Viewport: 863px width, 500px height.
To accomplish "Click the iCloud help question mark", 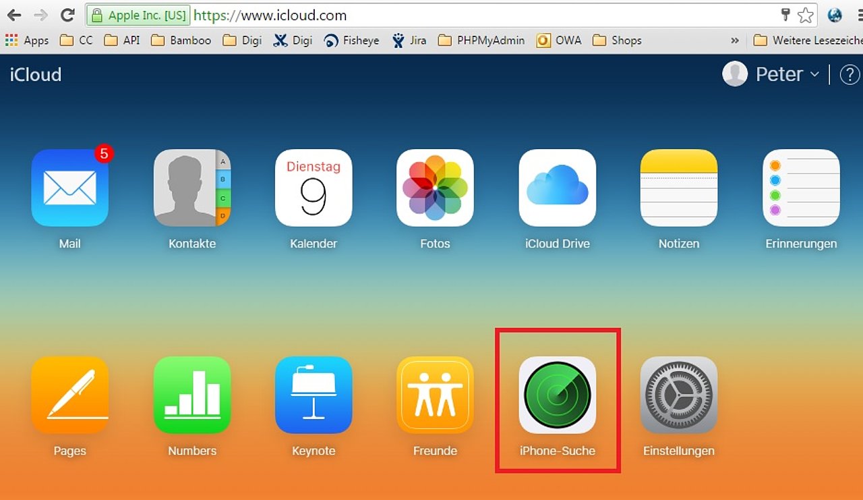I will (x=850, y=74).
